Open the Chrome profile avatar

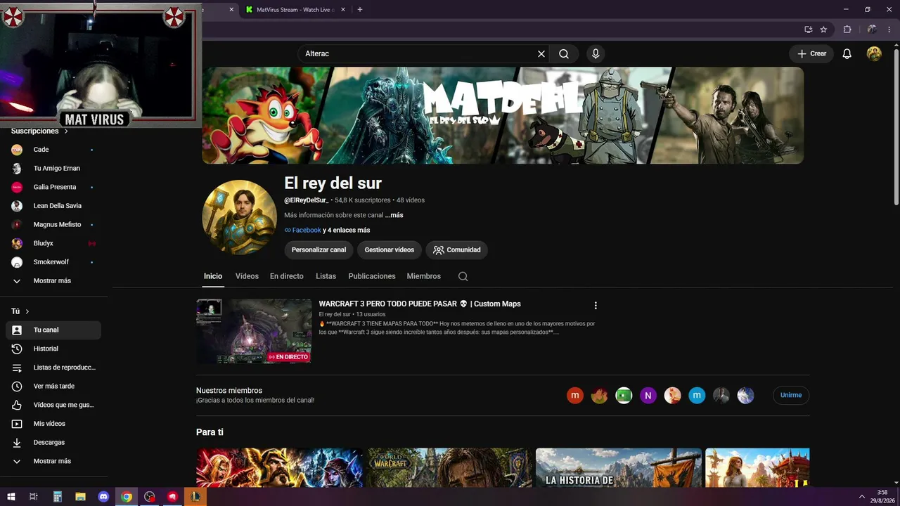click(872, 30)
